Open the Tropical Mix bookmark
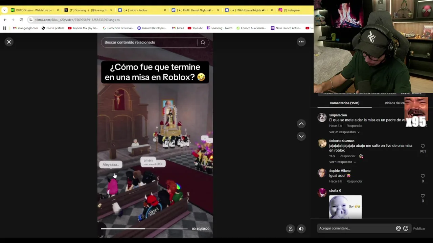This screenshot has width=433, height=243. pos(83,28)
